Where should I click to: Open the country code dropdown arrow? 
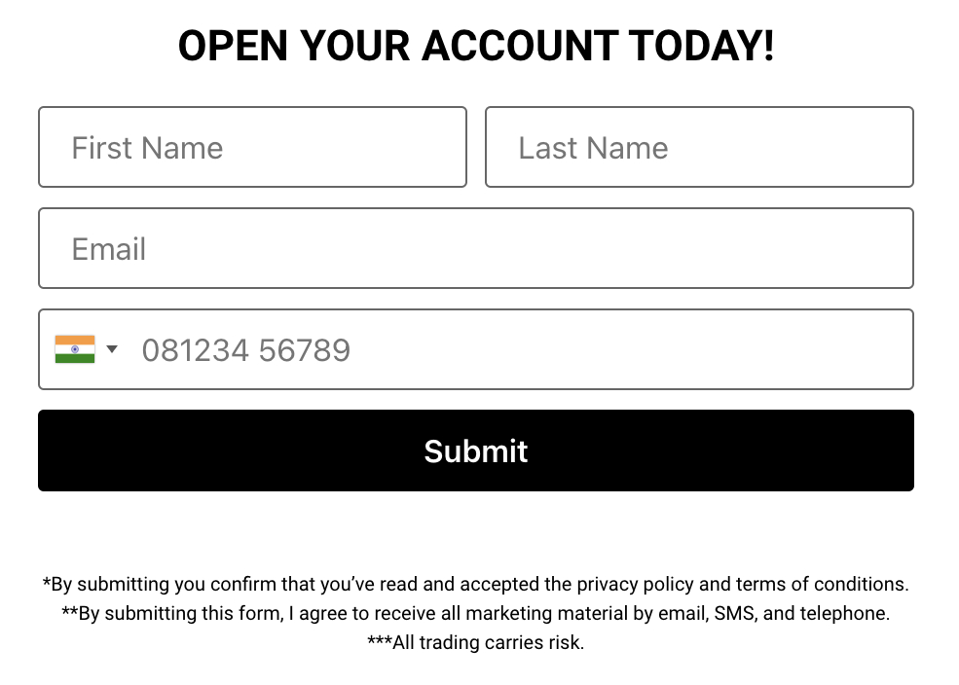pos(111,349)
